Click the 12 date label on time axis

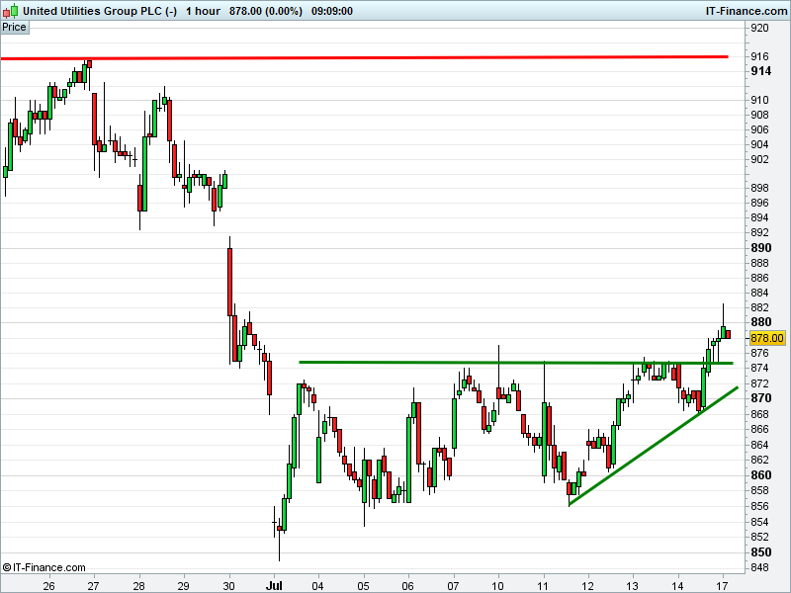coord(587,586)
